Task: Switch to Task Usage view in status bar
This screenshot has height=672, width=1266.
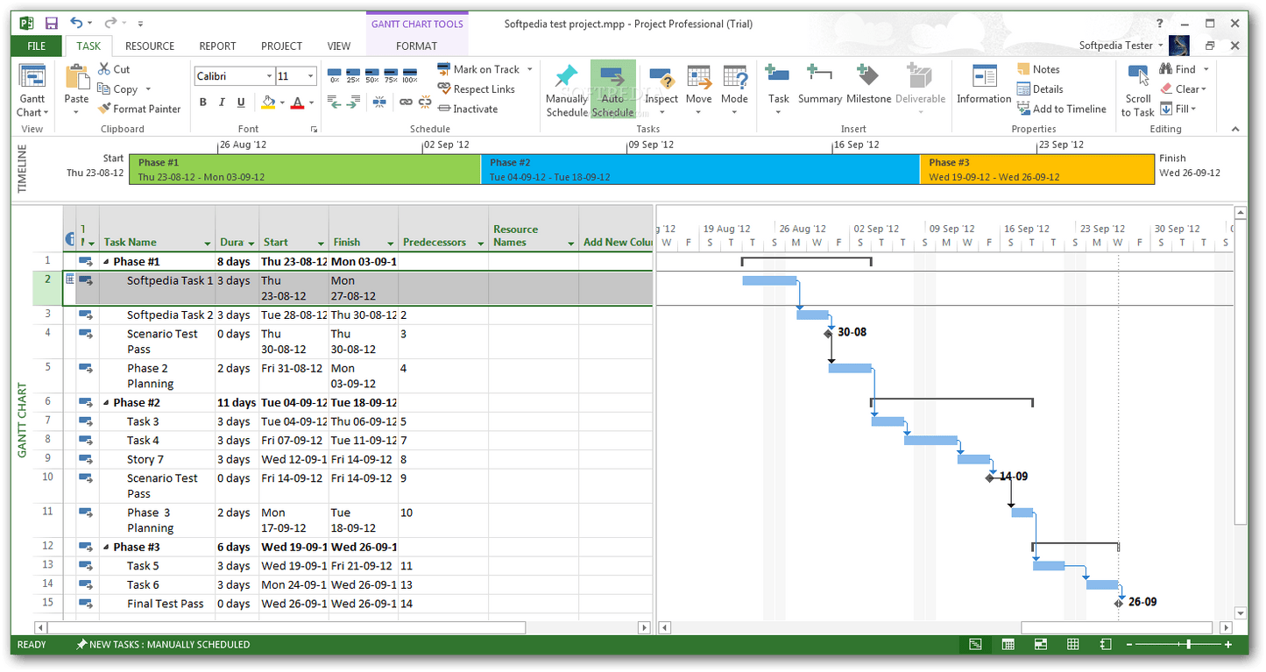Action: [x=1008, y=644]
